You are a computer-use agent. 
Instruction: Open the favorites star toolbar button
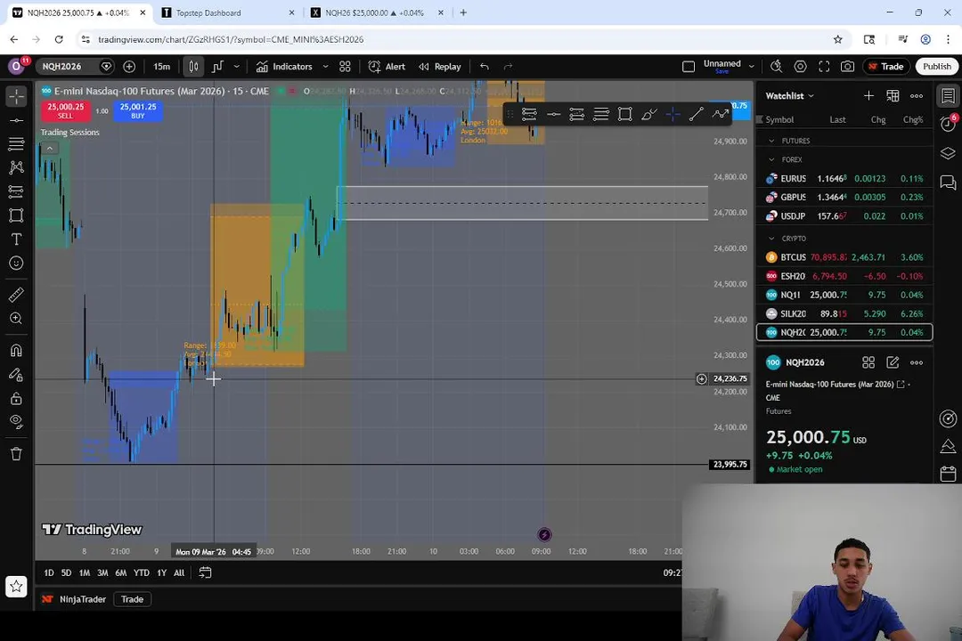(x=17, y=587)
